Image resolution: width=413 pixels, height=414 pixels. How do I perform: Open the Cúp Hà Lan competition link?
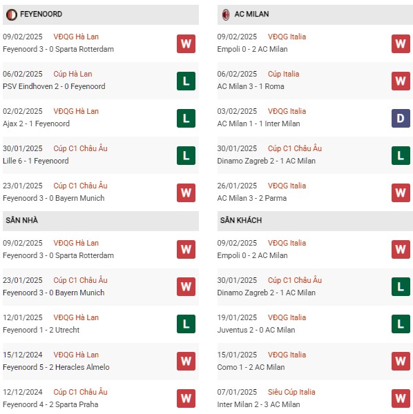[73, 74]
